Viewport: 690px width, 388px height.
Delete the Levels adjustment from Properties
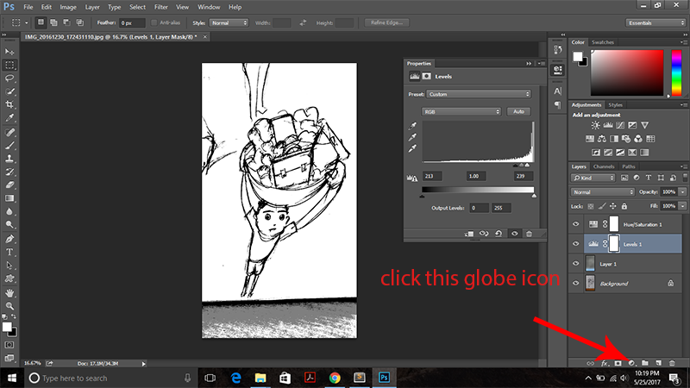[529, 234]
